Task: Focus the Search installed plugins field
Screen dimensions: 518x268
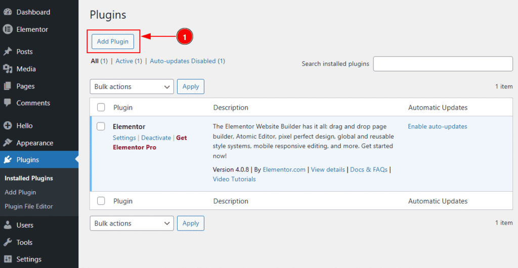Action: coord(443,64)
